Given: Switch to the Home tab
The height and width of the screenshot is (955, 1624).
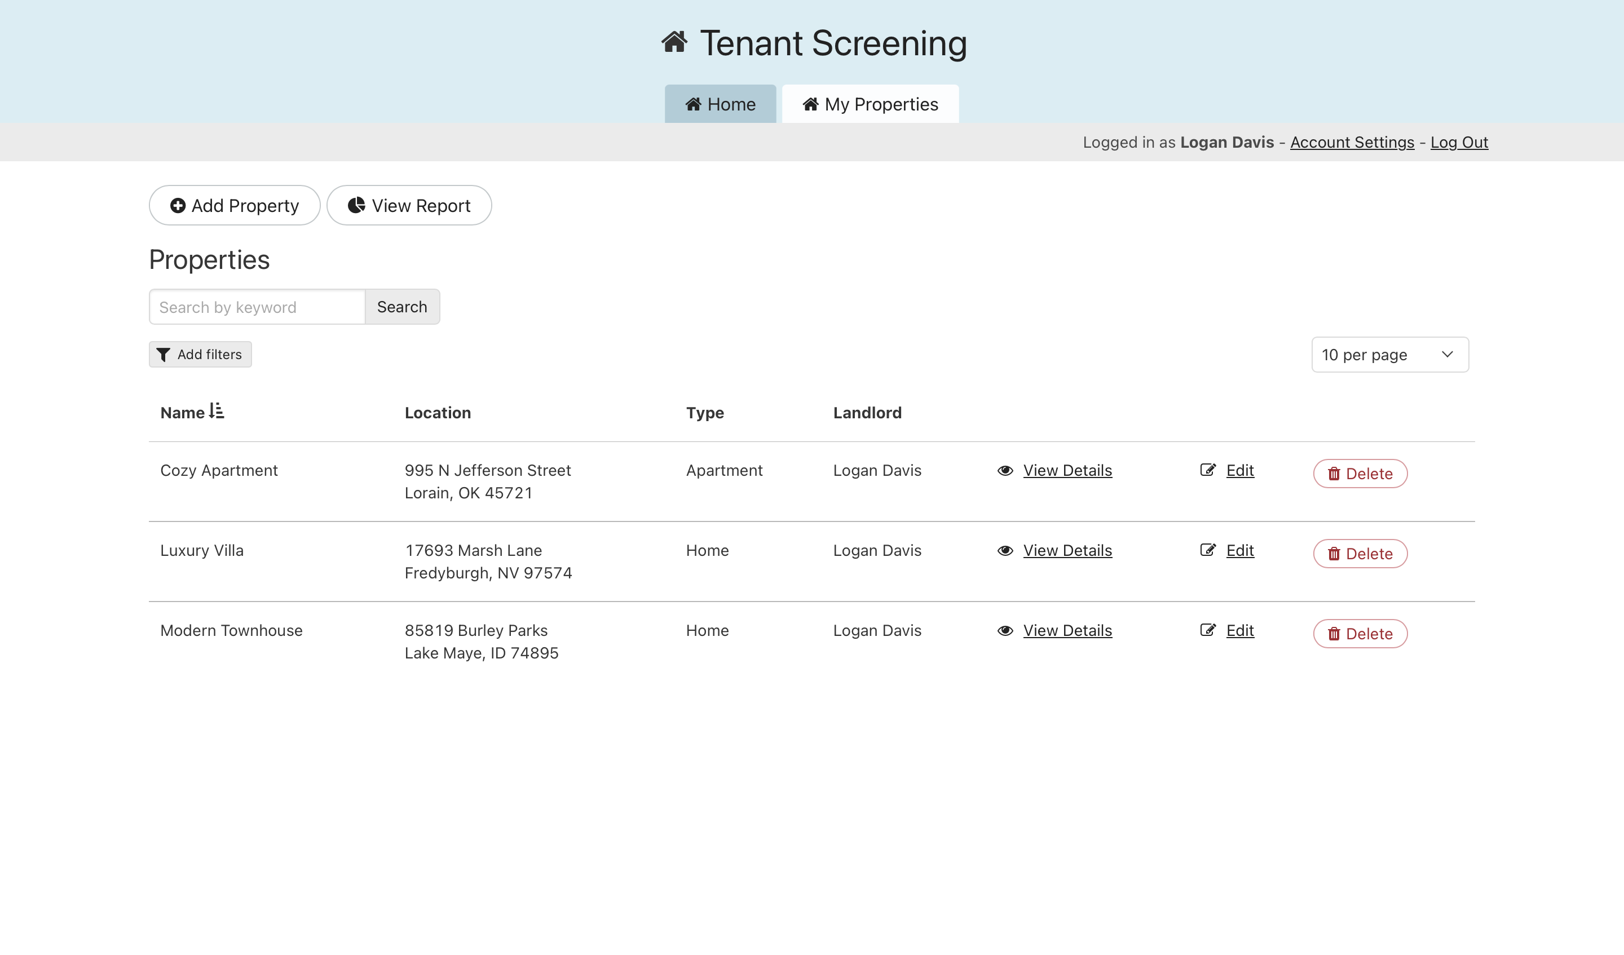Looking at the screenshot, I should [x=720, y=104].
